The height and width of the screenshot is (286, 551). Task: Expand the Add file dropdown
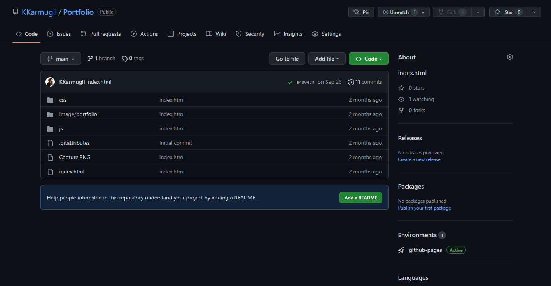(x=327, y=59)
